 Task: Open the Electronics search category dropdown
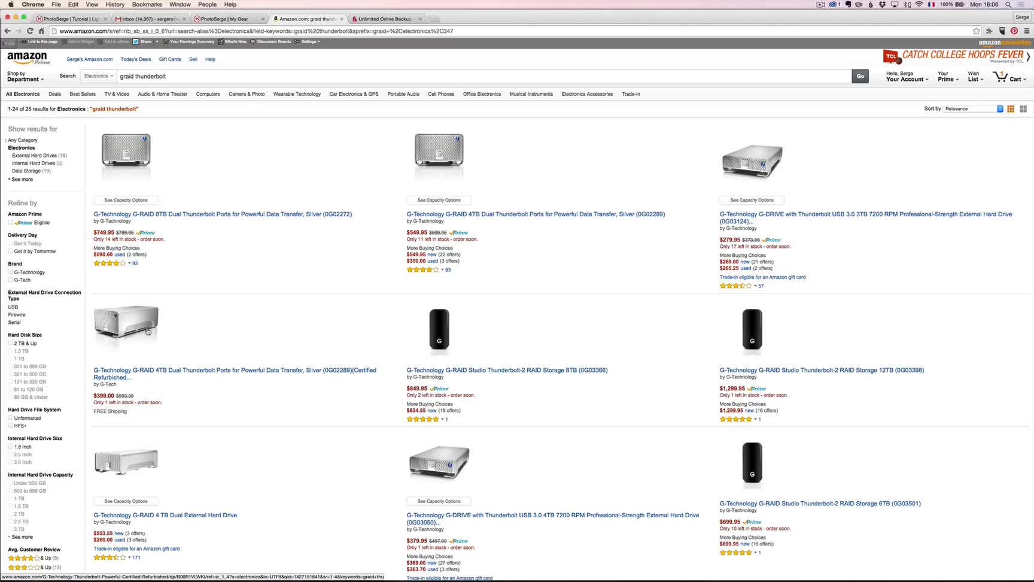[99, 76]
